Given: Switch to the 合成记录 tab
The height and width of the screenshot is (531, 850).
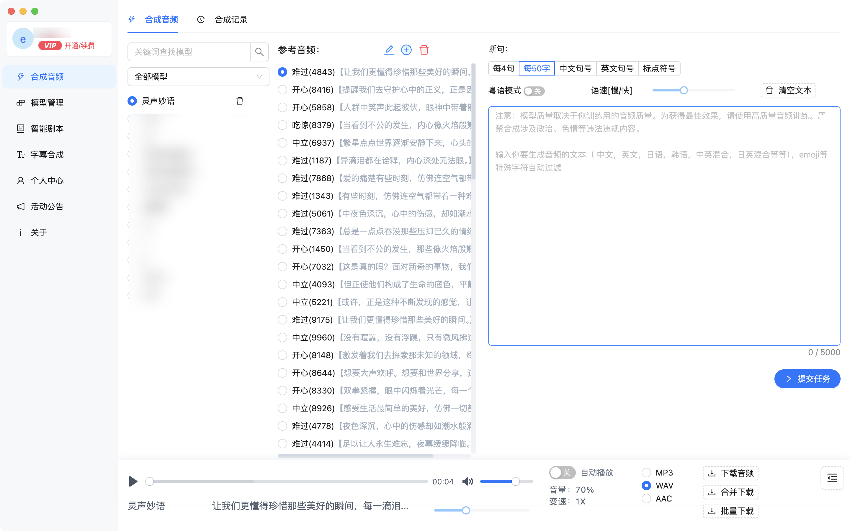Looking at the screenshot, I should 223,20.
